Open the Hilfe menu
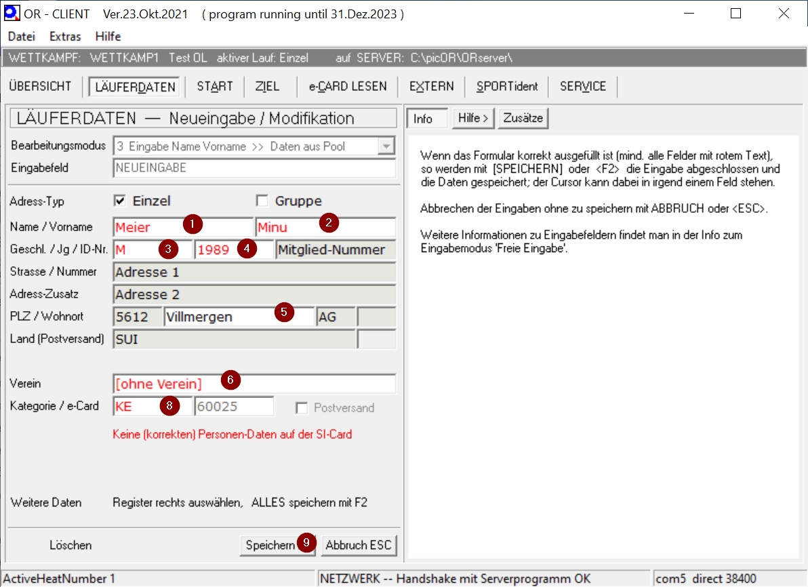Screen dimensions: 808x587 tap(108, 37)
